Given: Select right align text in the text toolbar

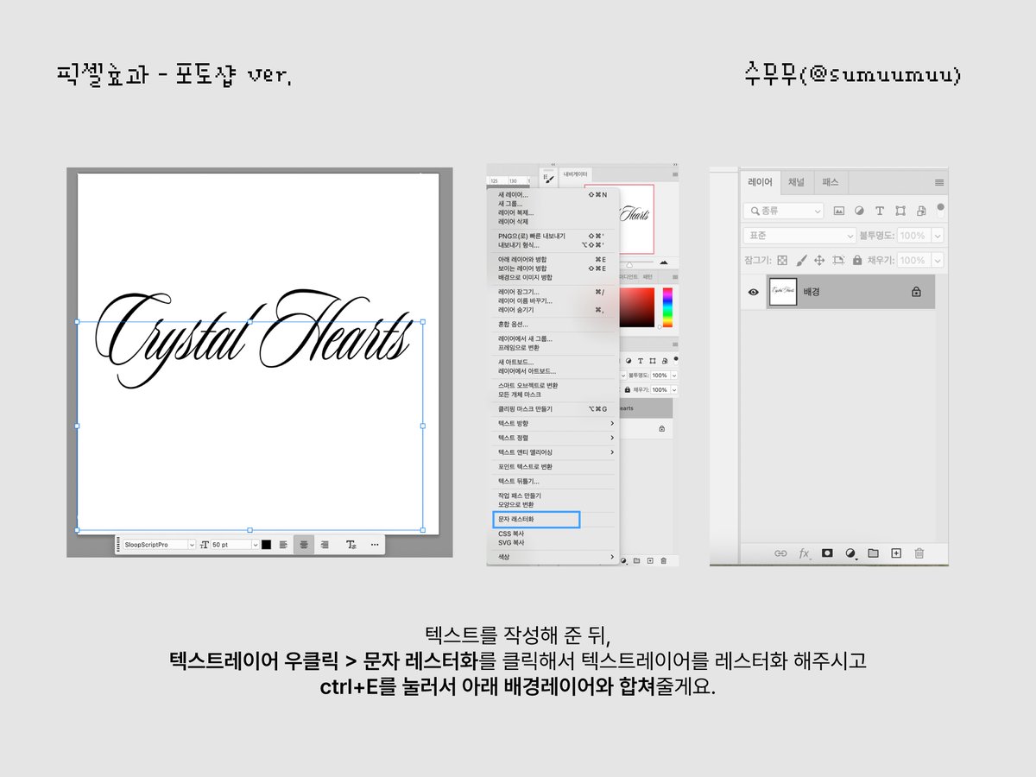Looking at the screenshot, I should pyautogui.click(x=325, y=545).
